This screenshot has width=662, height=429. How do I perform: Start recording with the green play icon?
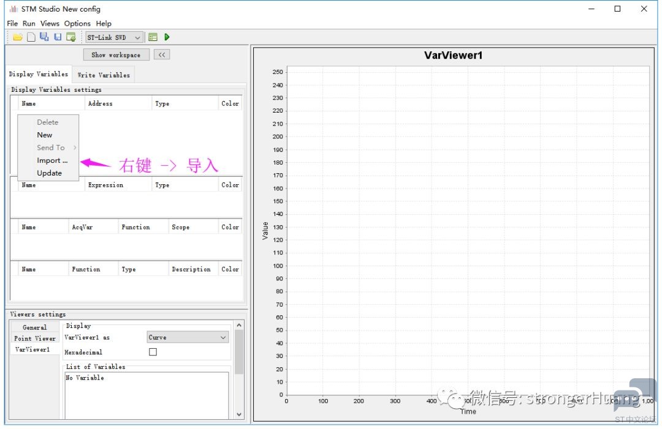point(167,37)
